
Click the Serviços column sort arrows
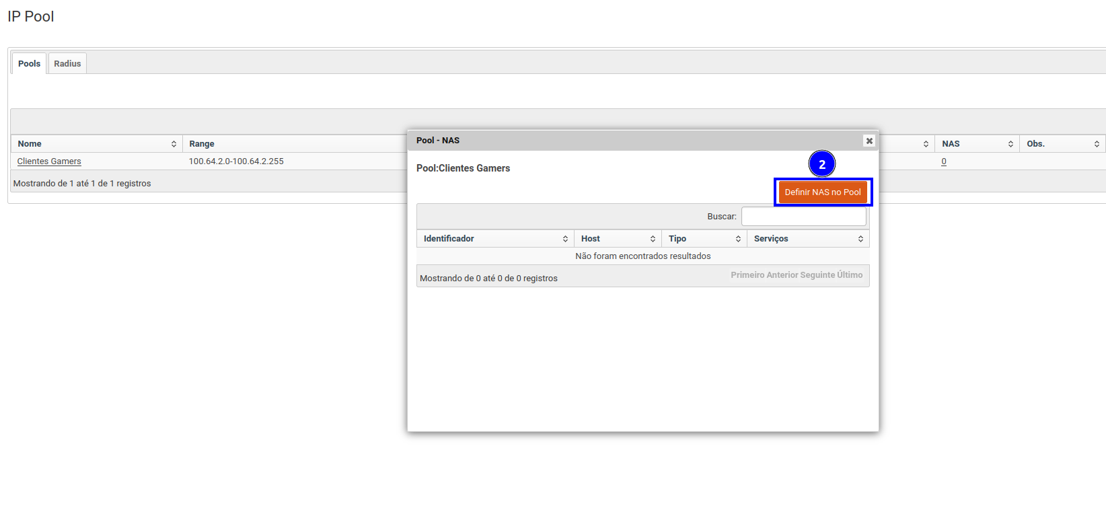tap(860, 239)
